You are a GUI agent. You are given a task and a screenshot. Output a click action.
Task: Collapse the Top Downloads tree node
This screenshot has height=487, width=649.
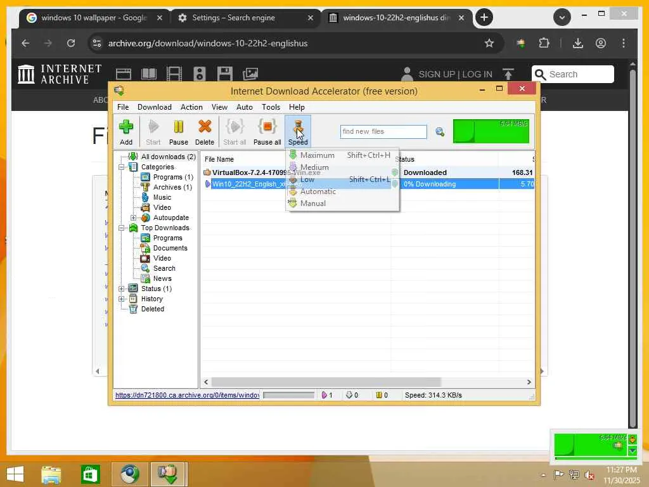(121, 228)
